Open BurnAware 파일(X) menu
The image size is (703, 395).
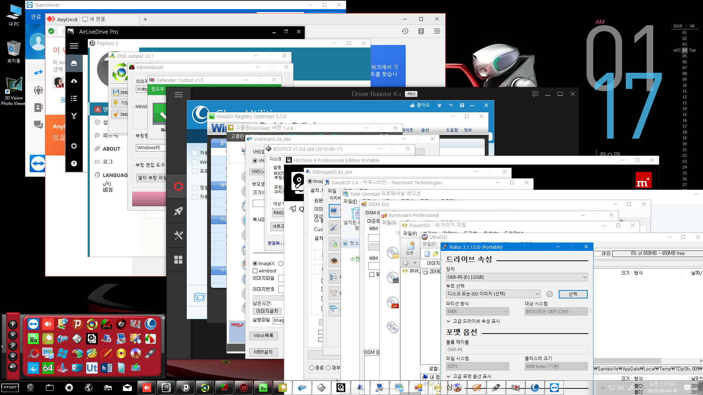tap(389, 222)
